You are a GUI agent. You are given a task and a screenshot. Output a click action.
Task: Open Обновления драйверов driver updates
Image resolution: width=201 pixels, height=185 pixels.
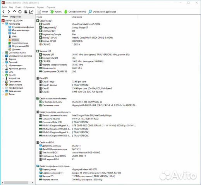tap(102, 12)
